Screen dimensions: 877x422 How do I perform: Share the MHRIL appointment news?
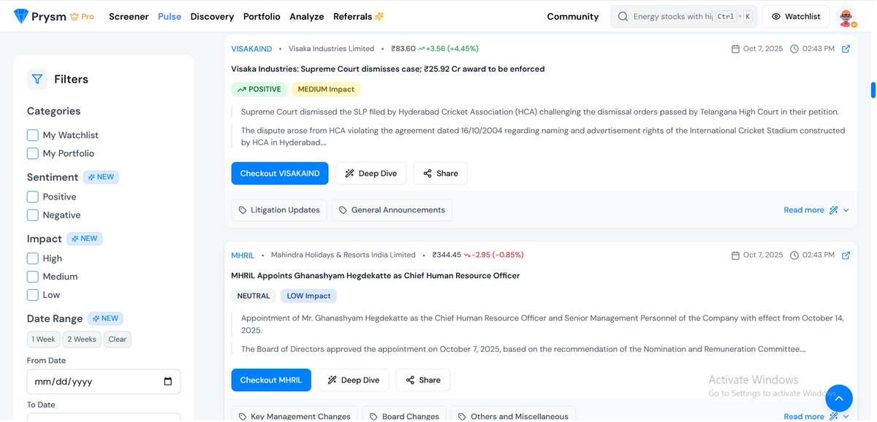pyautogui.click(x=423, y=380)
